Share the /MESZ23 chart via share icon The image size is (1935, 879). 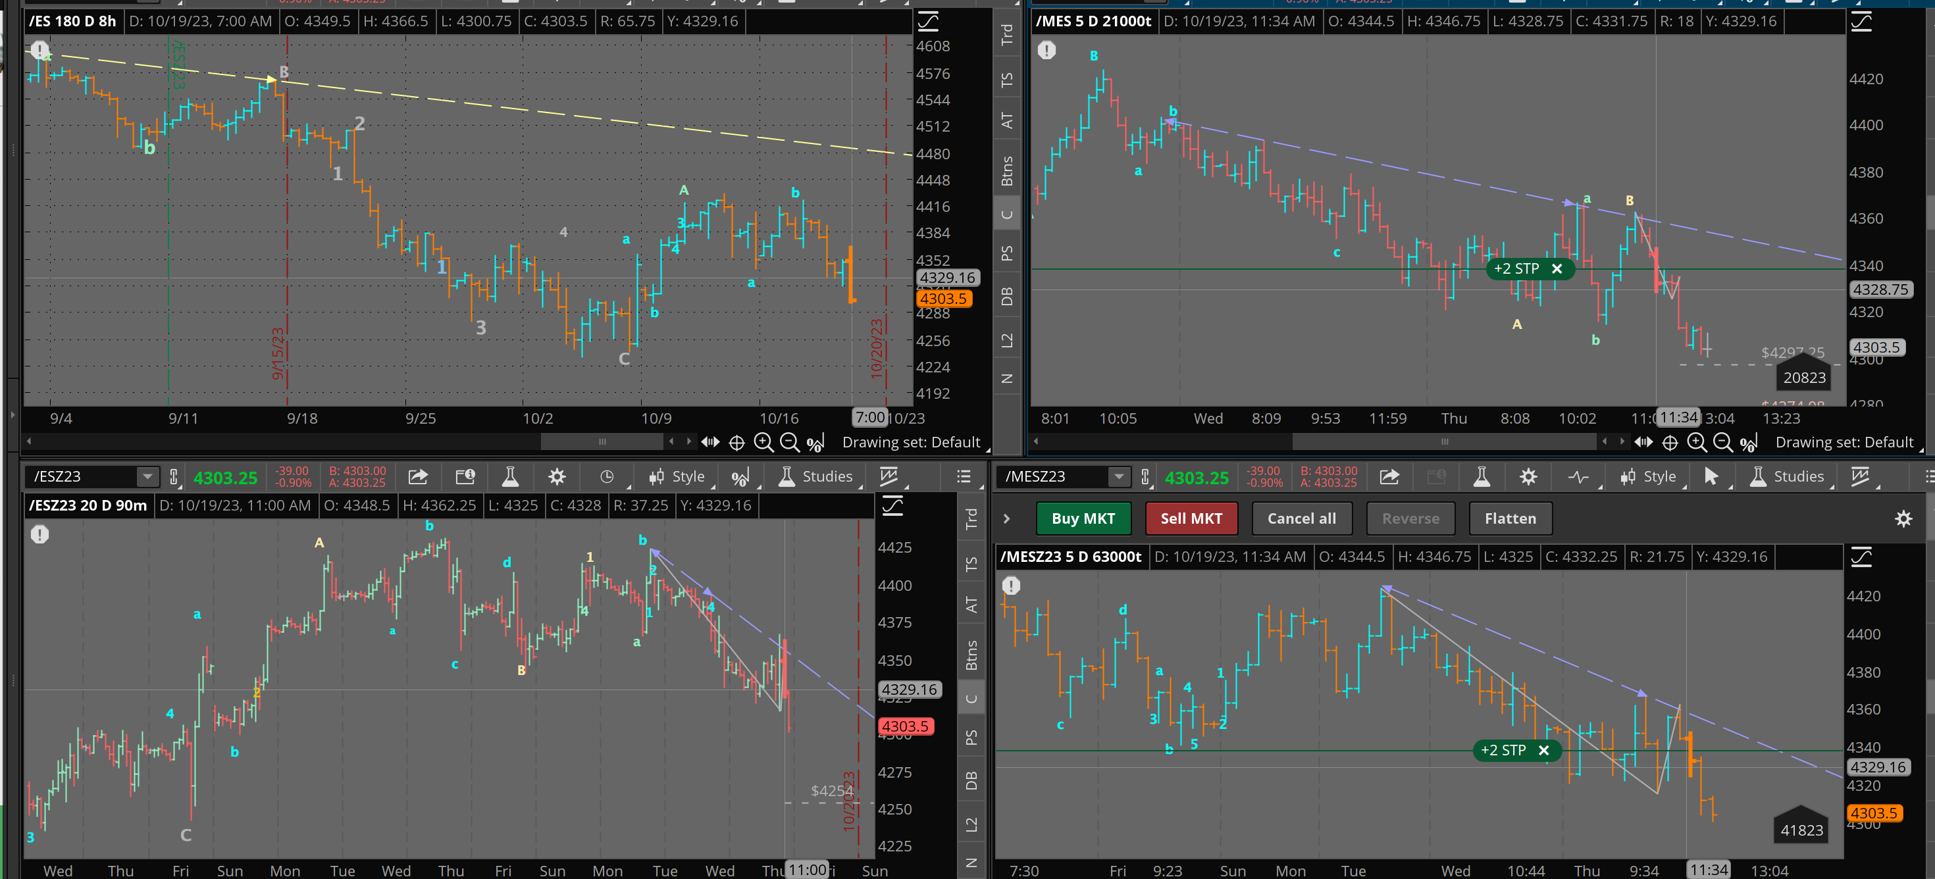(x=1389, y=476)
